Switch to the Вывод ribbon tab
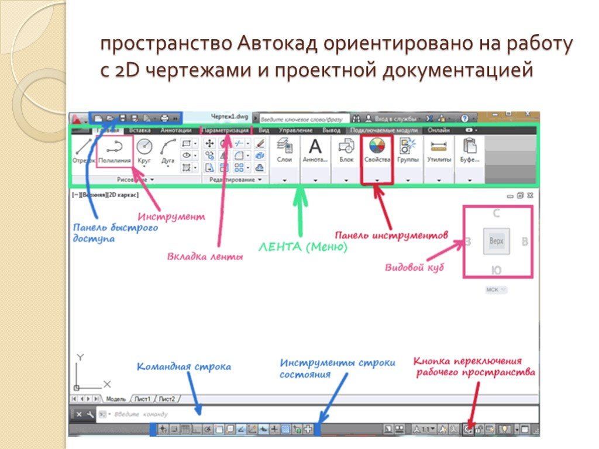 click(x=331, y=130)
